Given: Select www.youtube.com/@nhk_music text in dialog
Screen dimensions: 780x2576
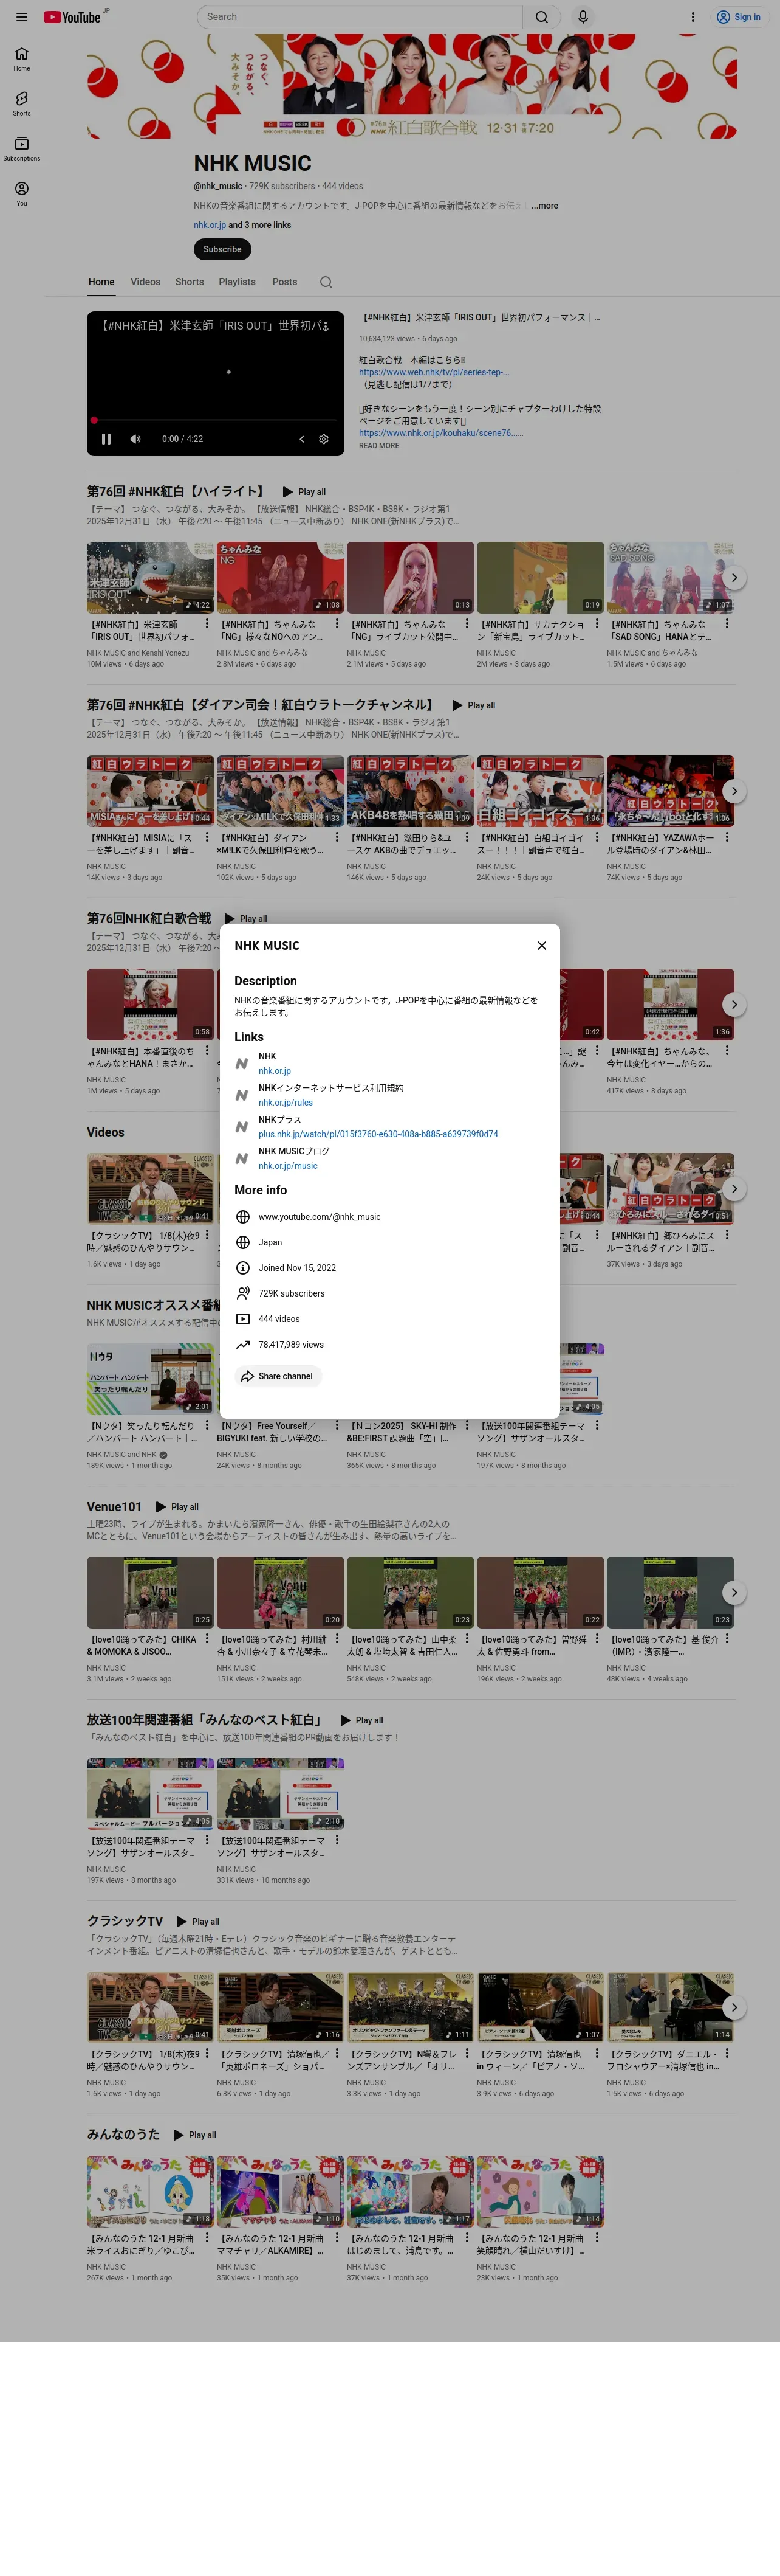Looking at the screenshot, I should click(x=320, y=1217).
